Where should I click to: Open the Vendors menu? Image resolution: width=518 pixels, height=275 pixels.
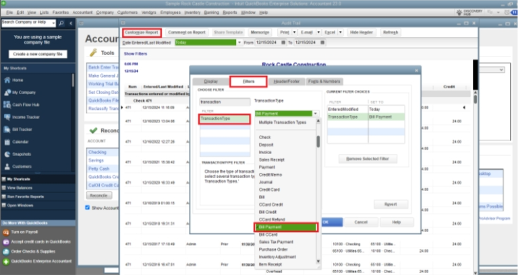click(x=148, y=13)
